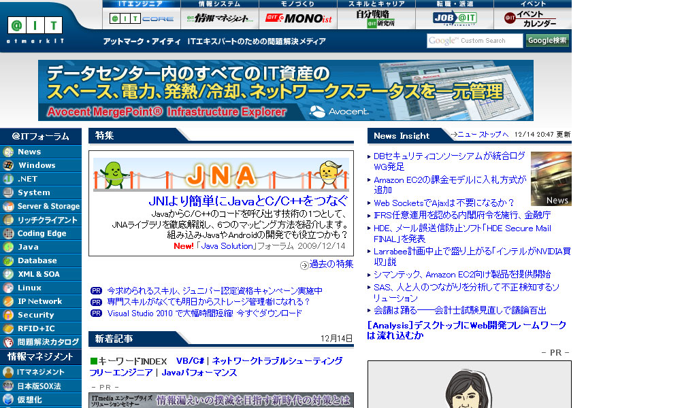The height and width of the screenshot is (408, 684).
Task: Click the News thumbnail image in News Insight
Action: (x=551, y=179)
